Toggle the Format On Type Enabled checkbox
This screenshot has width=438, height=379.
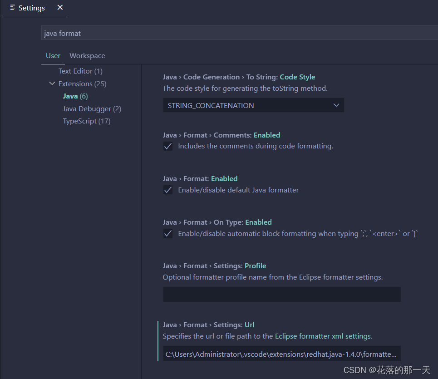point(168,233)
